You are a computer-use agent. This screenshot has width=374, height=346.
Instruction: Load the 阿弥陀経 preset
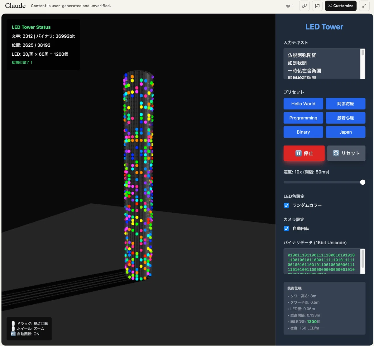tap(346, 104)
